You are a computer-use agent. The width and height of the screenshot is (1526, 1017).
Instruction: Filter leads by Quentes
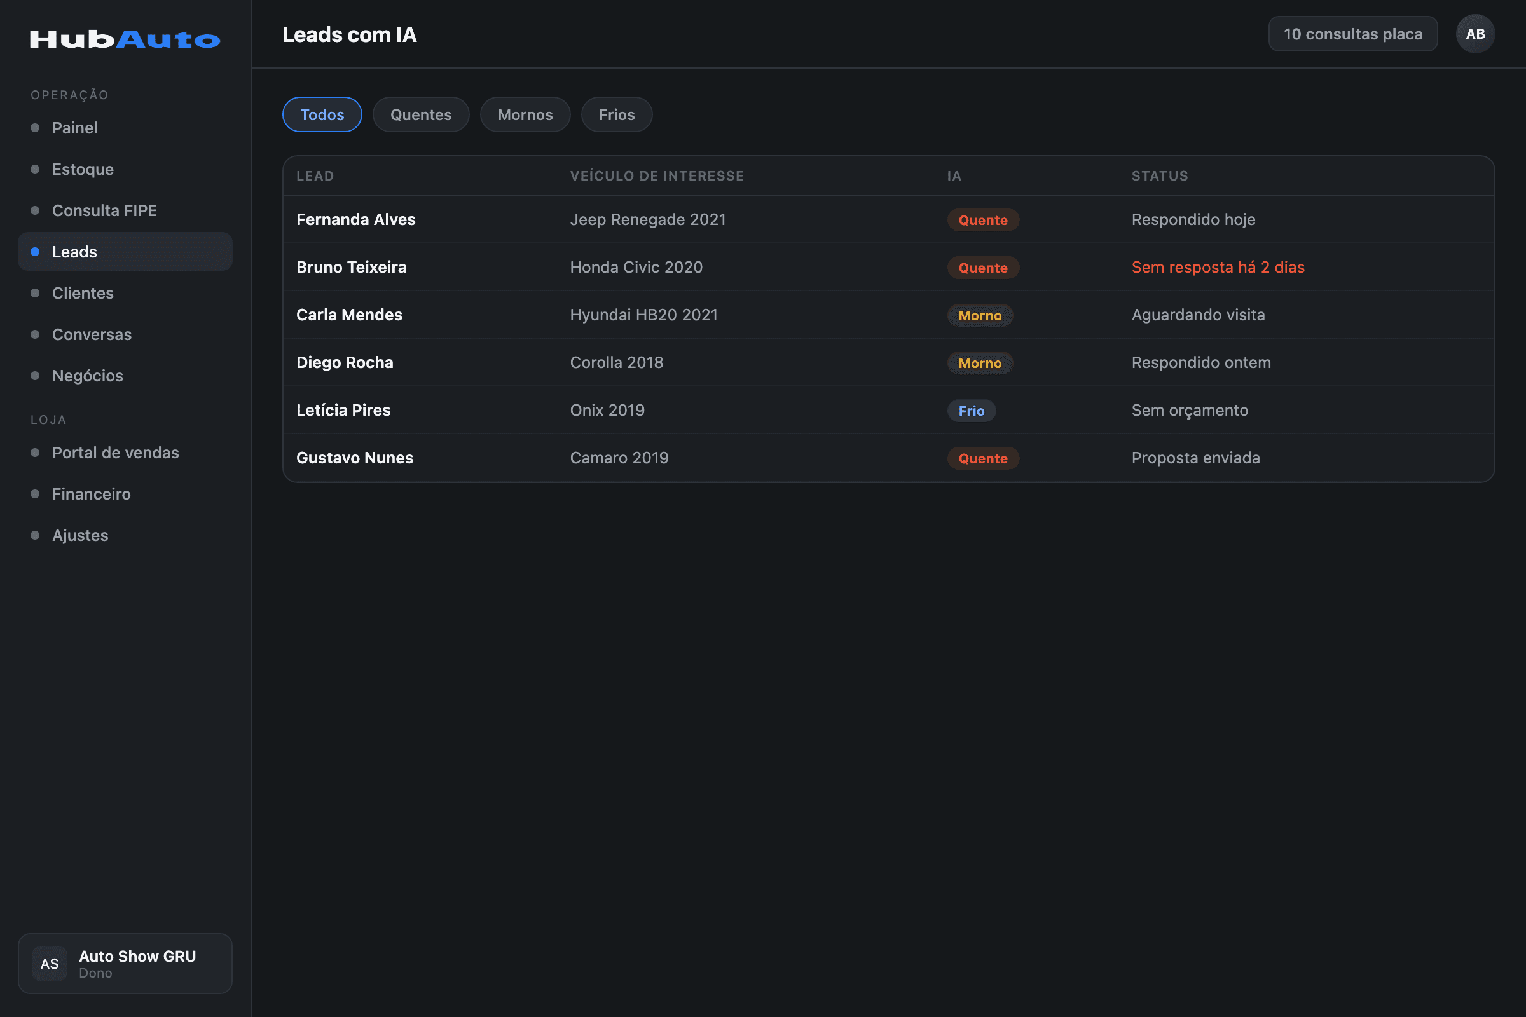(421, 115)
